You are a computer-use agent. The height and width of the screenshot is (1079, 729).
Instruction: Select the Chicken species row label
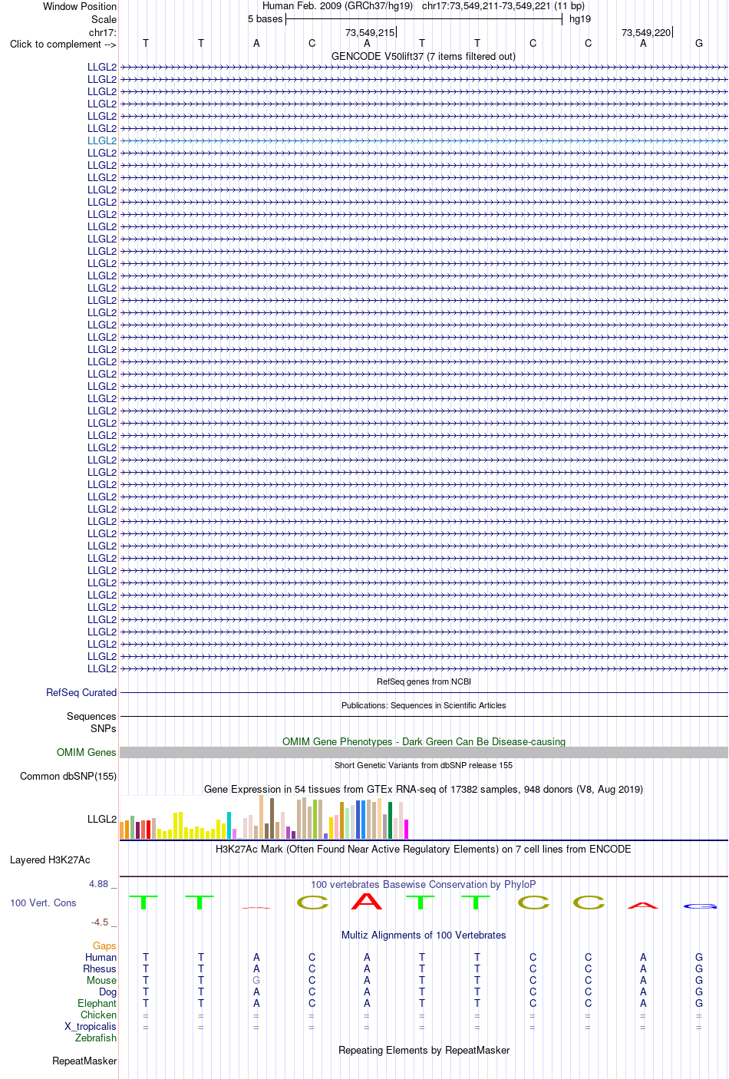click(x=98, y=1015)
